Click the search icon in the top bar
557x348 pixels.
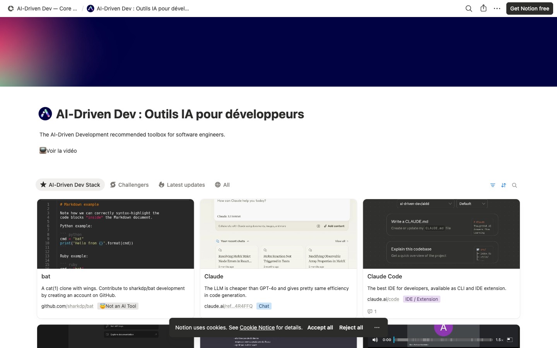[x=468, y=9]
